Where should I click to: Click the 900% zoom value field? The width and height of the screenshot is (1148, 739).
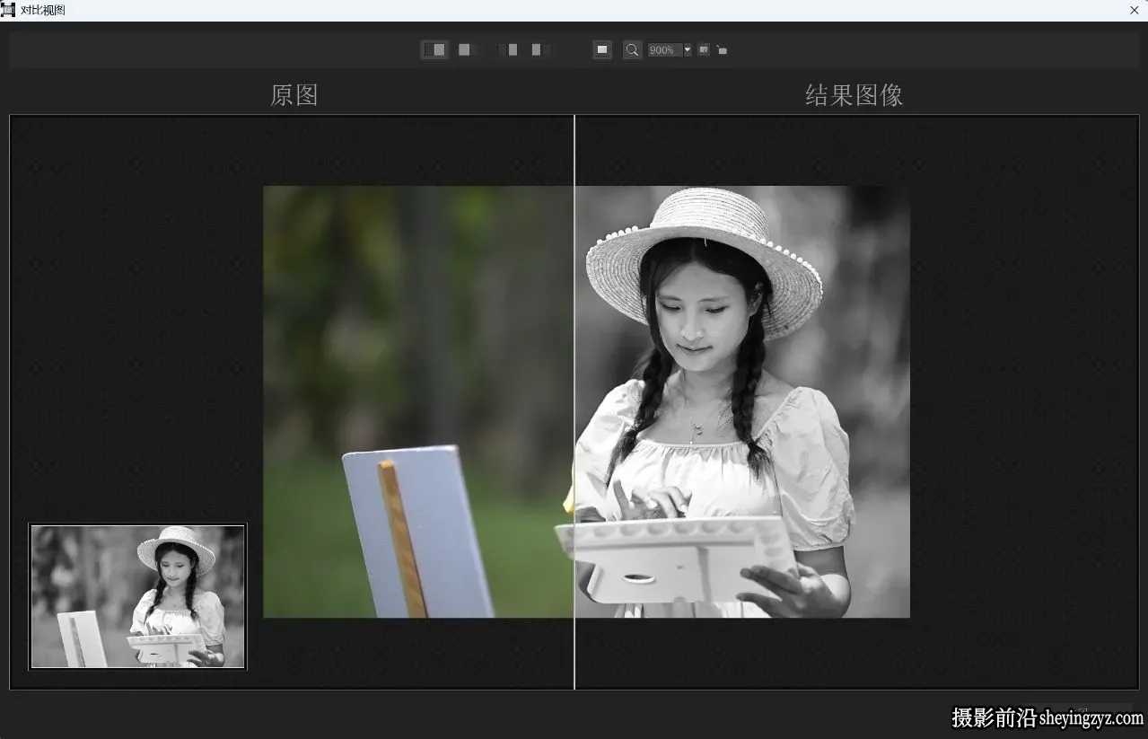click(x=665, y=50)
